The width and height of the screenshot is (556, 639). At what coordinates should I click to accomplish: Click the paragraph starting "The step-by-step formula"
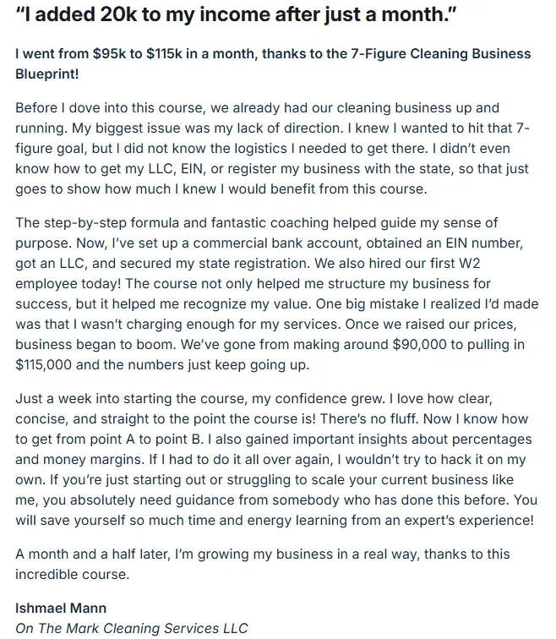coord(270,293)
